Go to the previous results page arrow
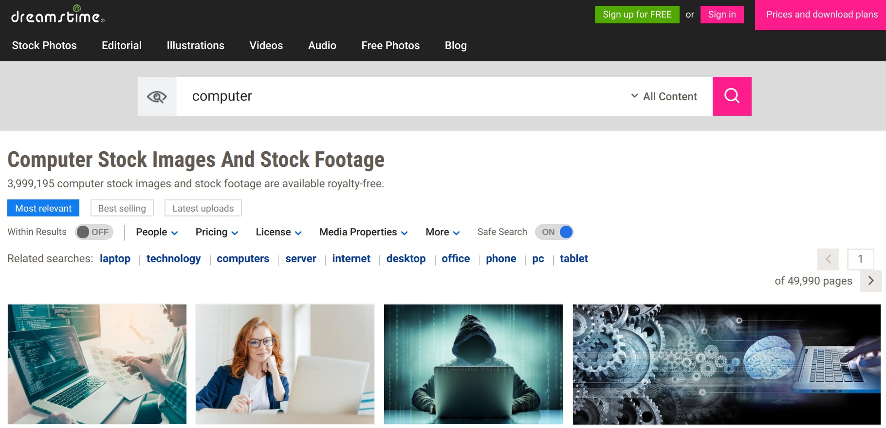Image resolution: width=886 pixels, height=428 pixels. (x=828, y=259)
